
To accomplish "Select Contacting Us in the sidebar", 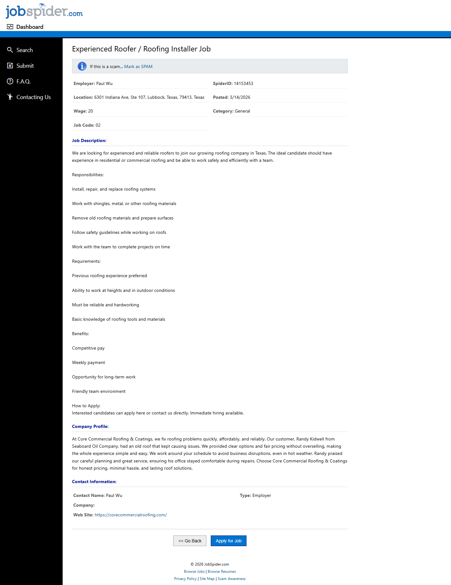I will point(34,97).
